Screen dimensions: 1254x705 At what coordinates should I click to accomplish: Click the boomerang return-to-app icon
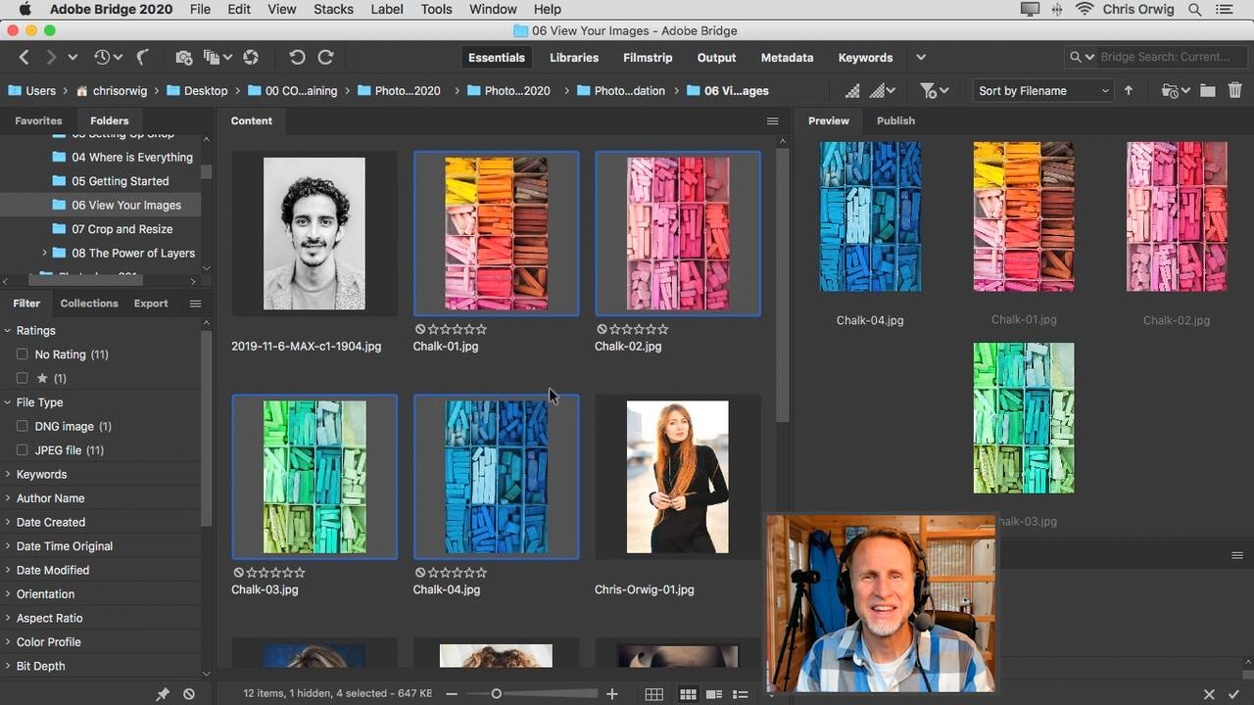(141, 58)
